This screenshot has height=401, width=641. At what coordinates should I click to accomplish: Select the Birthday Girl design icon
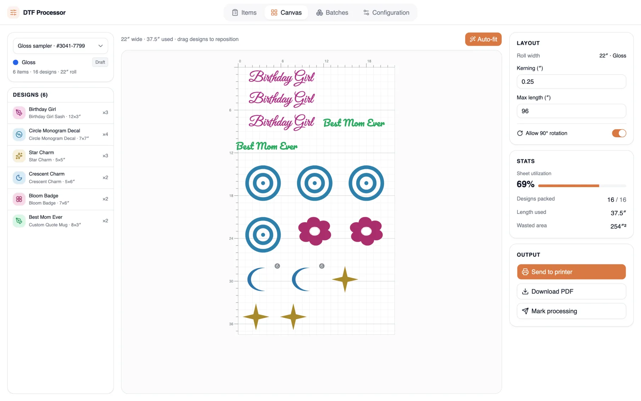[x=19, y=113]
